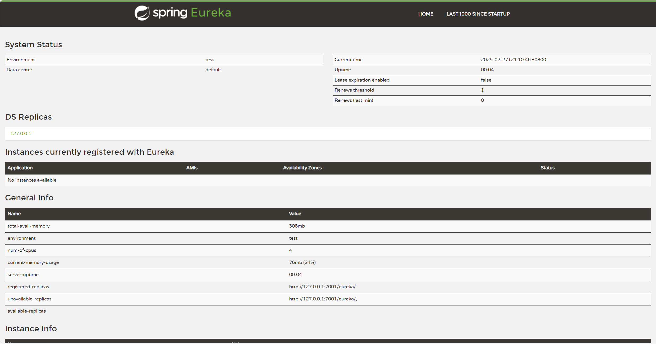The image size is (656, 344).
Task: Click the Lease expiration enabled value false
Action: tap(486, 80)
